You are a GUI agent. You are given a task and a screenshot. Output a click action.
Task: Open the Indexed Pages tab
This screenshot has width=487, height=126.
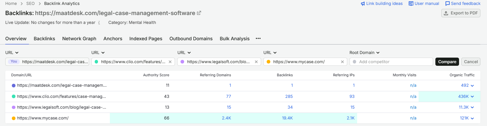pos(146,39)
